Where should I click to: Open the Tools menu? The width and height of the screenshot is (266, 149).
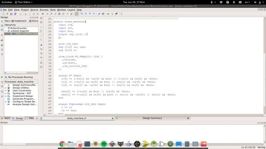(53, 10)
